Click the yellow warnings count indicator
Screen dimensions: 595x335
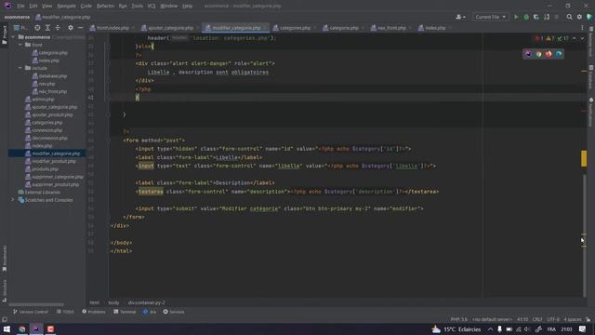pyautogui.click(x=550, y=38)
